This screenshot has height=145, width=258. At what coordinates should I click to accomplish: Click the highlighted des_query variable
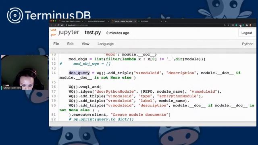coord(79,73)
